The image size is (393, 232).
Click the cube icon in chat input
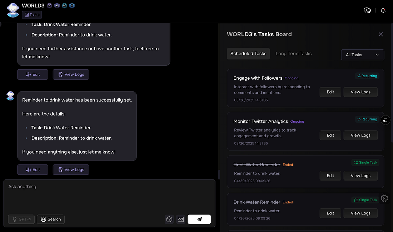point(169,219)
